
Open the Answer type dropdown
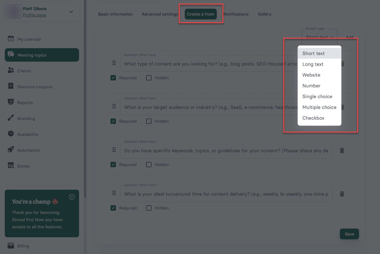pos(319,37)
